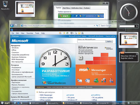Go back with the browser Back arrow
This screenshot has height=105, width=140.
point(12,25)
